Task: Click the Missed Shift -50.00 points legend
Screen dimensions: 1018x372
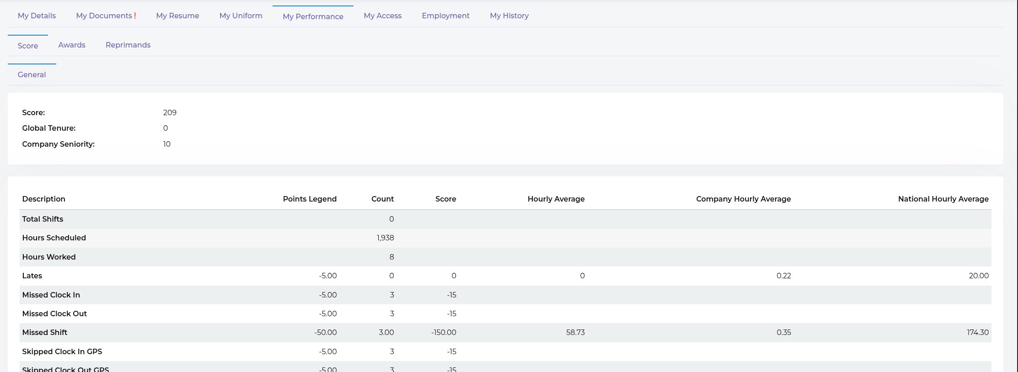Action: click(326, 332)
